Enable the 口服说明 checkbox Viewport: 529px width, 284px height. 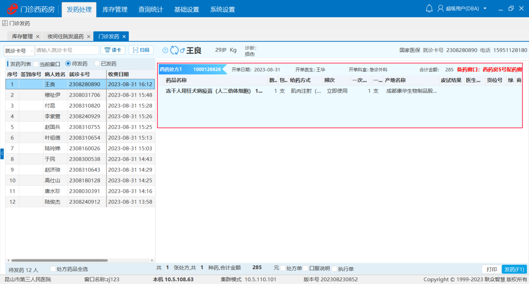point(306,268)
